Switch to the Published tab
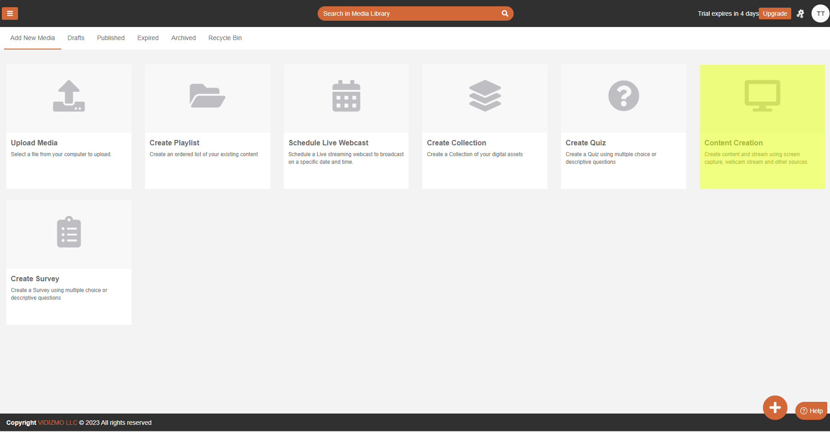Image resolution: width=830 pixels, height=432 pixels. pos(111,38)
